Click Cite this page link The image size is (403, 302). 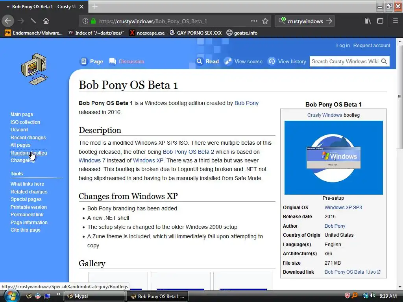pos(26,230)
